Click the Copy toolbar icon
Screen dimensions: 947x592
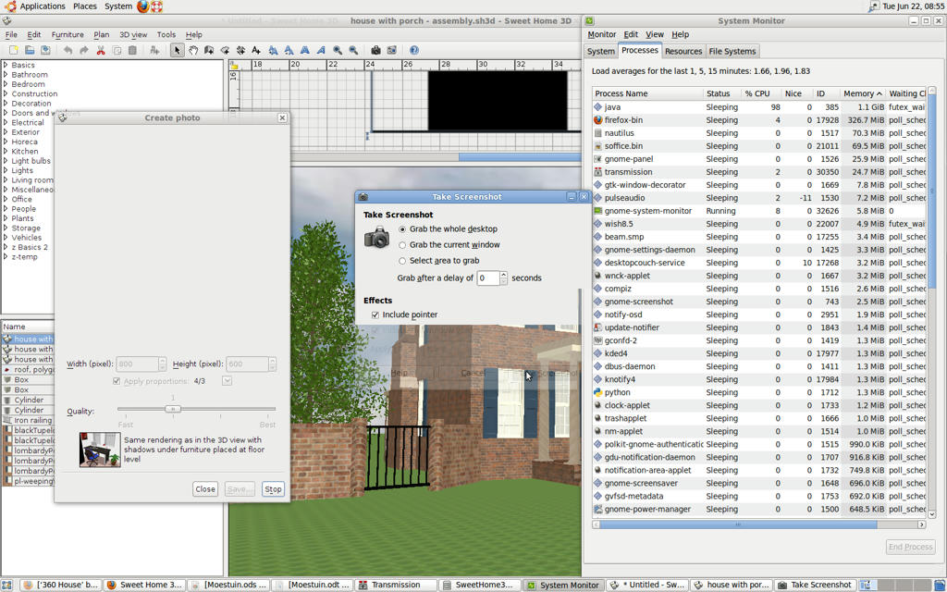pyautogui.click(x=117, y=50)
